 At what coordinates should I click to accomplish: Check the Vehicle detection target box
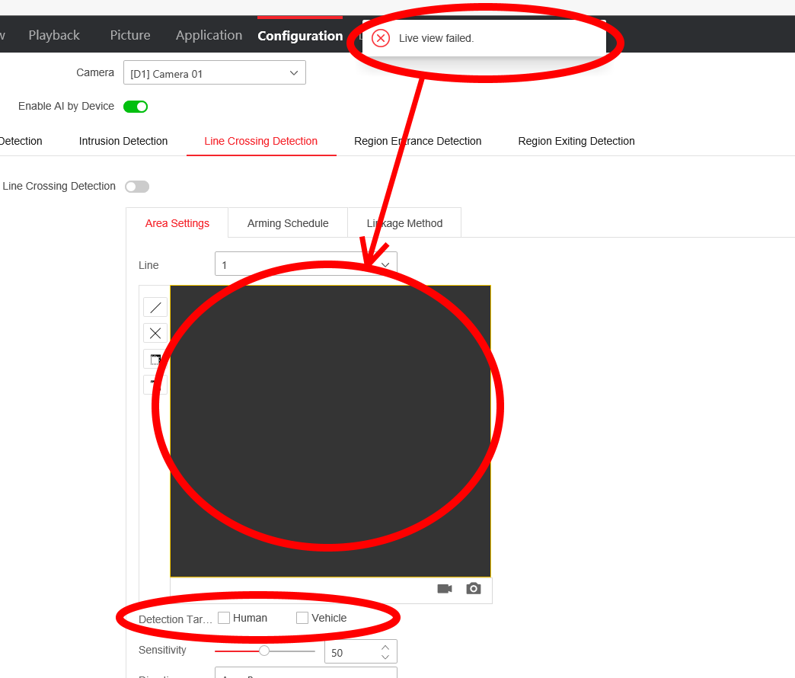(302, 618)
